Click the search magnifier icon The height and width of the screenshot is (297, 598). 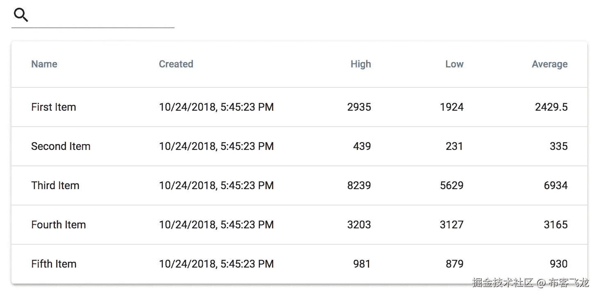pos(21,16)
